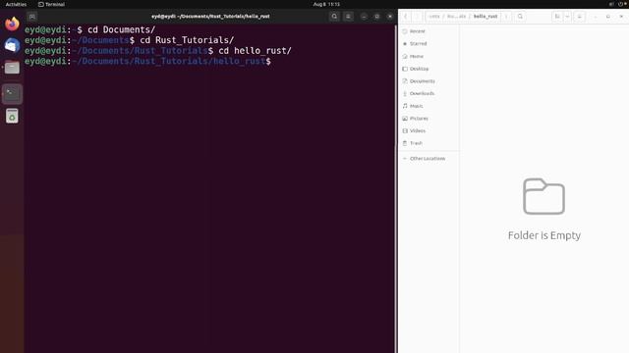
Task: Open Other Locations in the sidebar
Action: coord(429,159)
